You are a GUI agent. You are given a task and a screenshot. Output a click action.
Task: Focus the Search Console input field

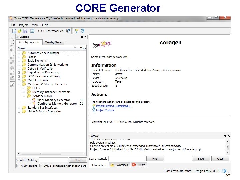[127, 159]
